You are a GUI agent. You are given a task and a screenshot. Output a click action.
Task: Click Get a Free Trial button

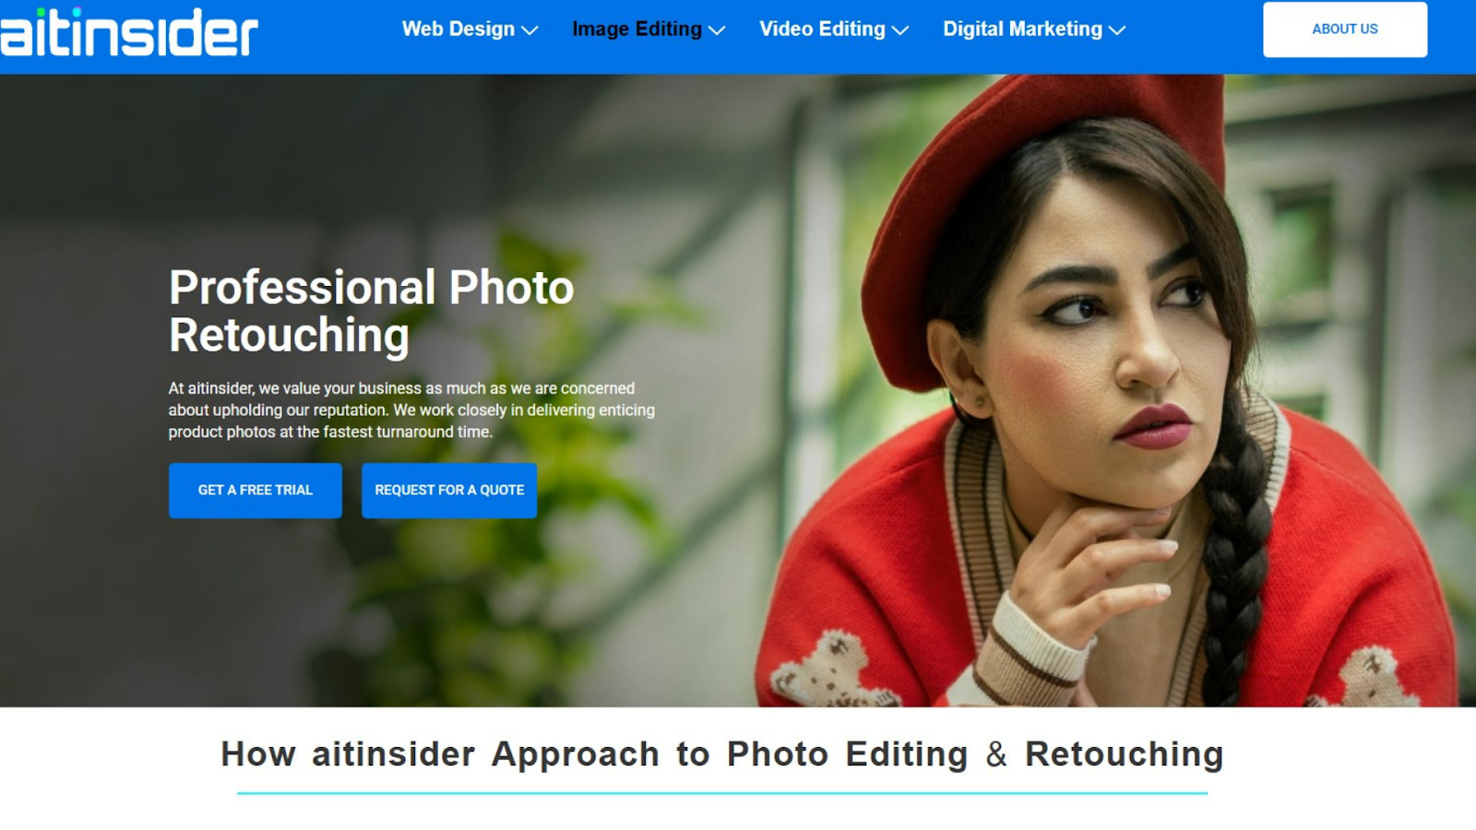(x=256, y=491)
